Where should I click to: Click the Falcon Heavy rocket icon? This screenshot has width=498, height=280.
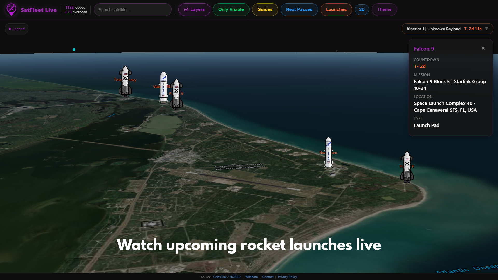tap(125, 82)
